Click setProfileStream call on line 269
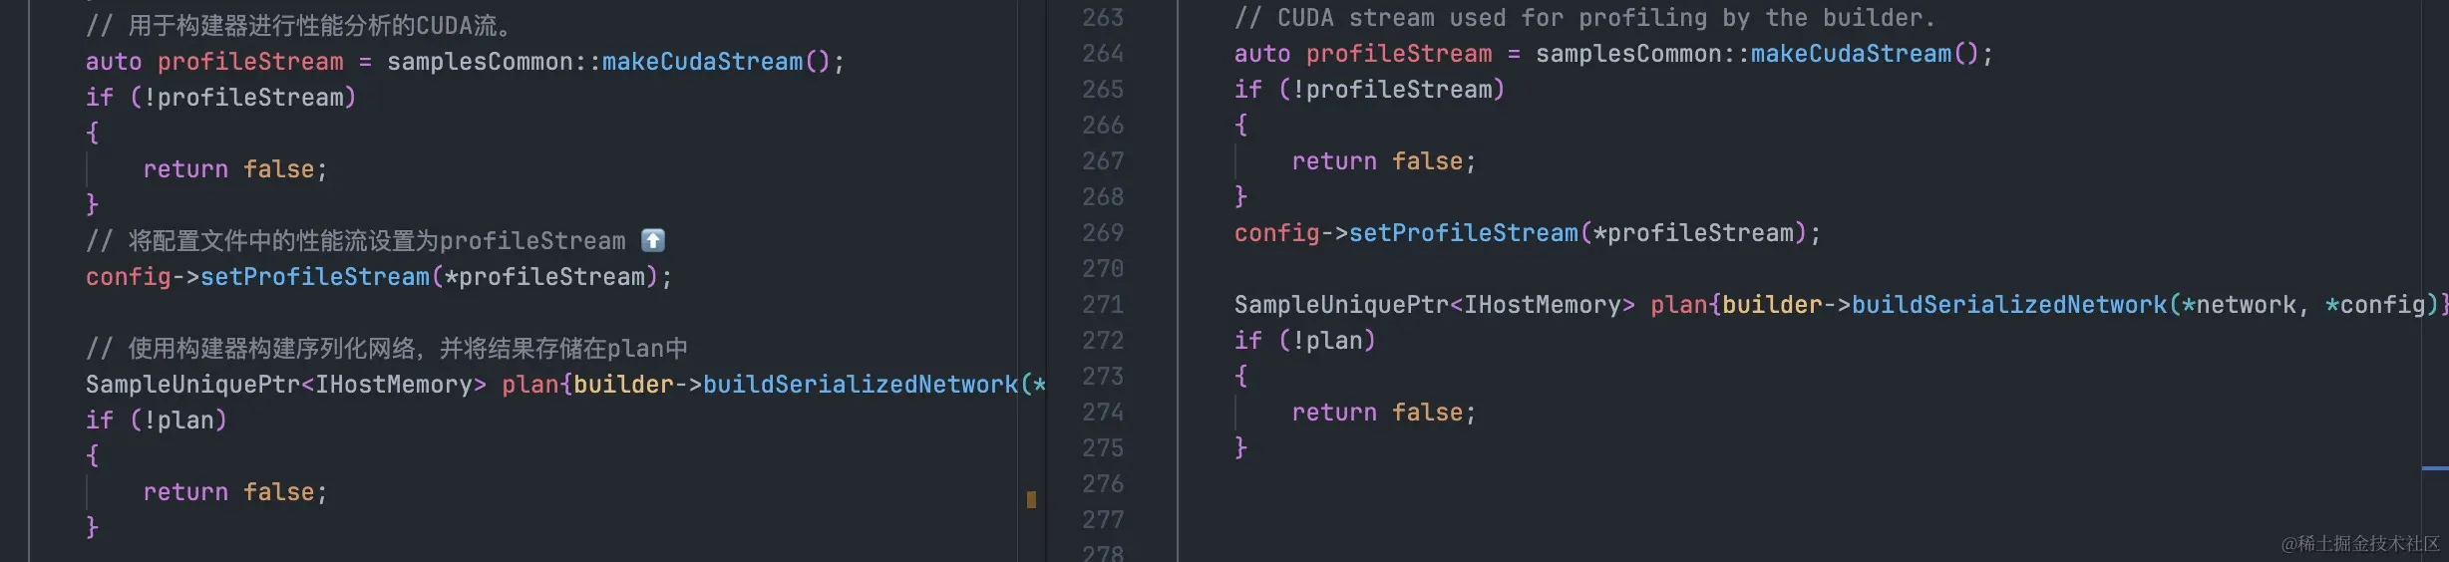The width and height of the screenshot is (2449, 562). coord(1464,233)
